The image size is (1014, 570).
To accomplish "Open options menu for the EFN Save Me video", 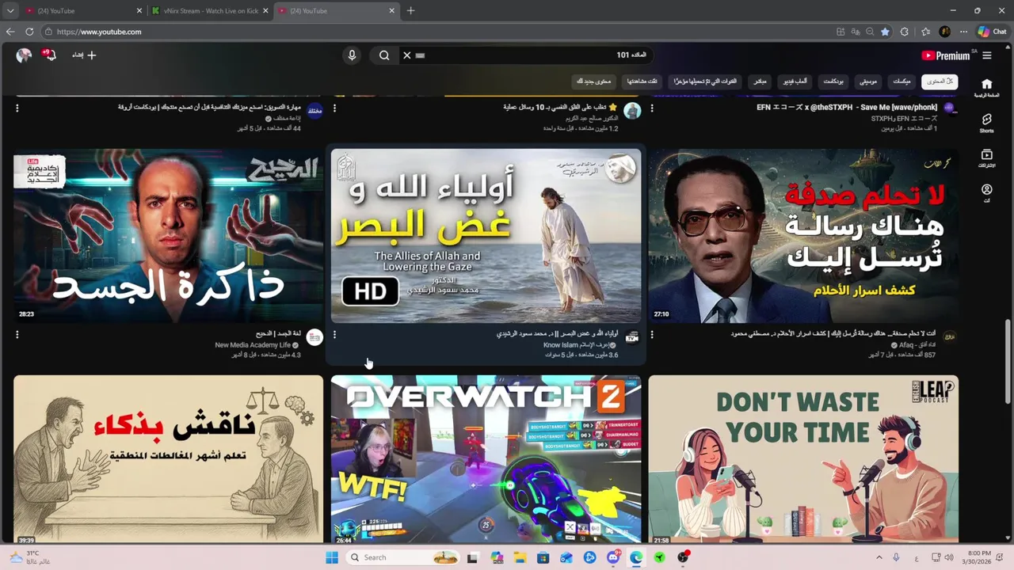I will (x=652, y=108).
